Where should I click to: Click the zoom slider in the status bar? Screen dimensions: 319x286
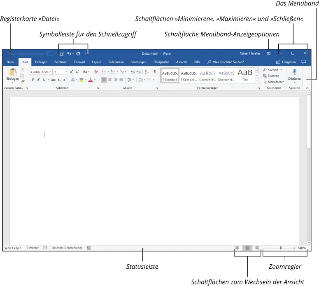[281, 248]
